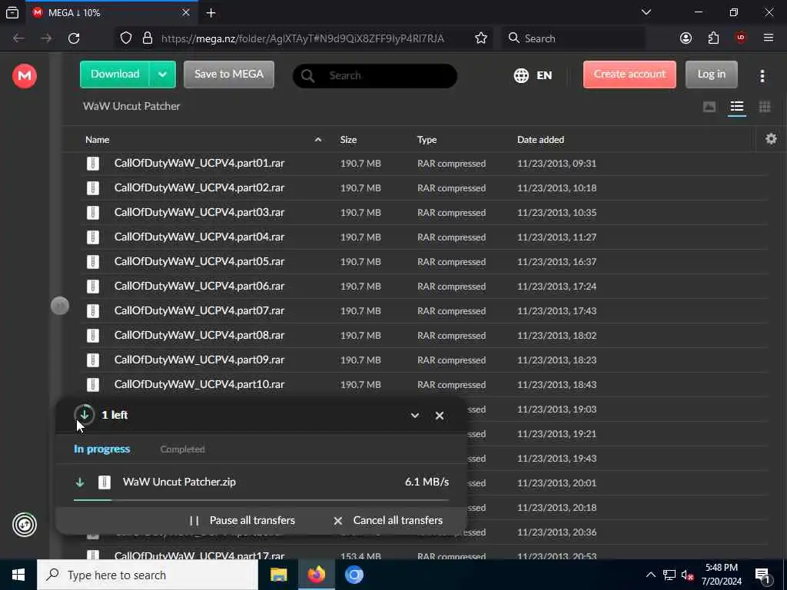
Task: Click the WaW Uncut Patcher.zip progress bar
Action: pyautogui.click(x=261, y=499)
